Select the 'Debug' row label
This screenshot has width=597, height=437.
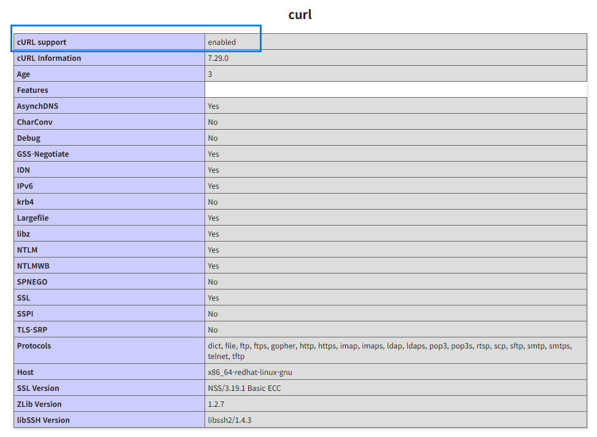pyautogui.click(x=28, y=138)
